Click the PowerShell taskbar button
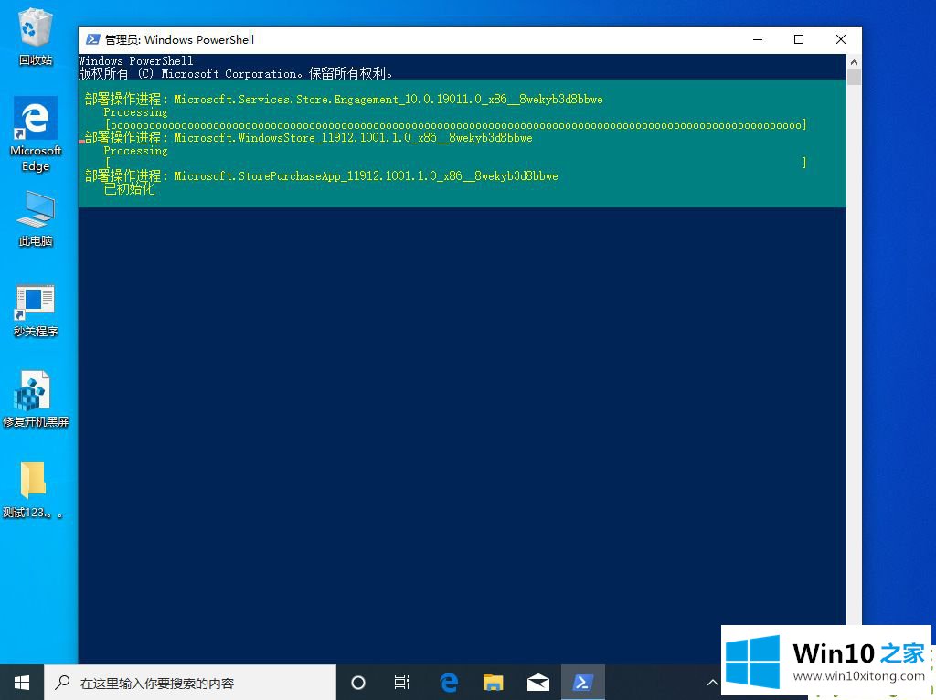The image size is (936, 700). (x=582, y=682)
